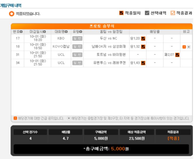This screenshot has height=159, width=196.
Task: Click the KOVO컵남 league cell
Action: pos(61,46)
